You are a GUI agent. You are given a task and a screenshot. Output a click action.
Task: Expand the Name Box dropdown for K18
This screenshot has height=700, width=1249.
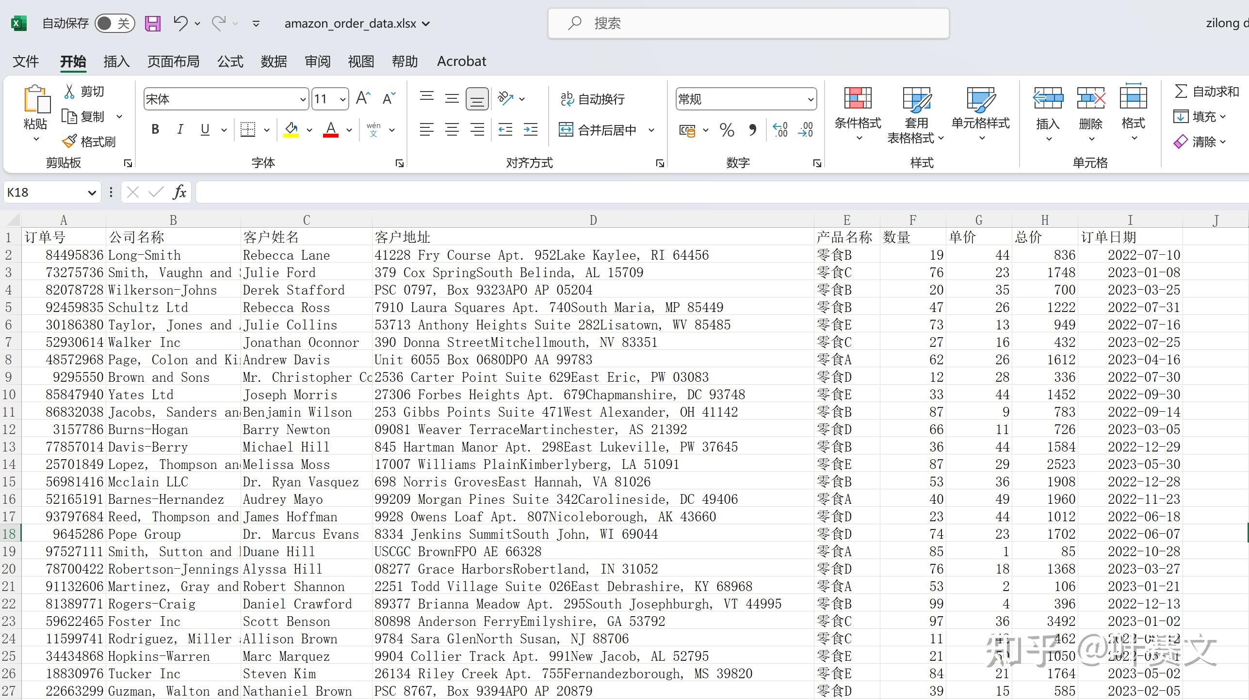click(92, 193)
